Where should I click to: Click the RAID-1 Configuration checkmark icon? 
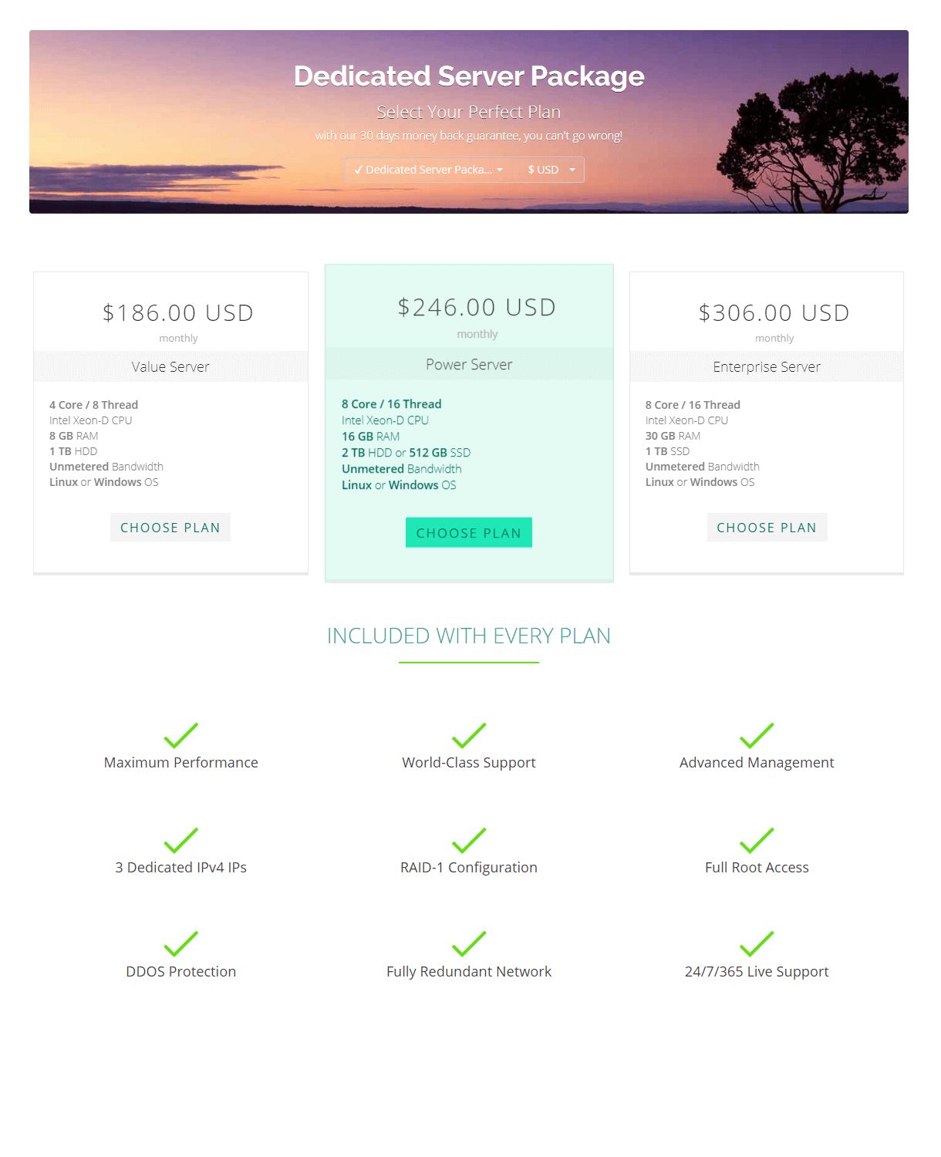click(x=469, y=840)
